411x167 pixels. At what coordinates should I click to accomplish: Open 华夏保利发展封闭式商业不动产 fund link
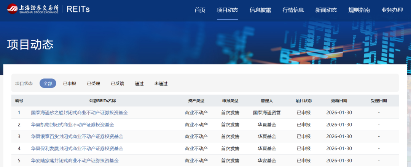[x=77, y=148]
